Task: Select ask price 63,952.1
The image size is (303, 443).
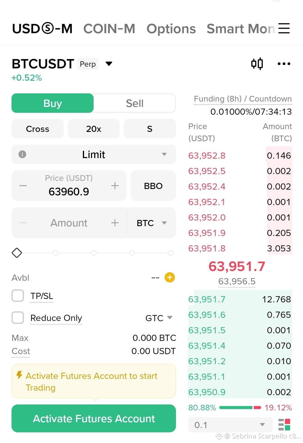Action: click(207, 202)
